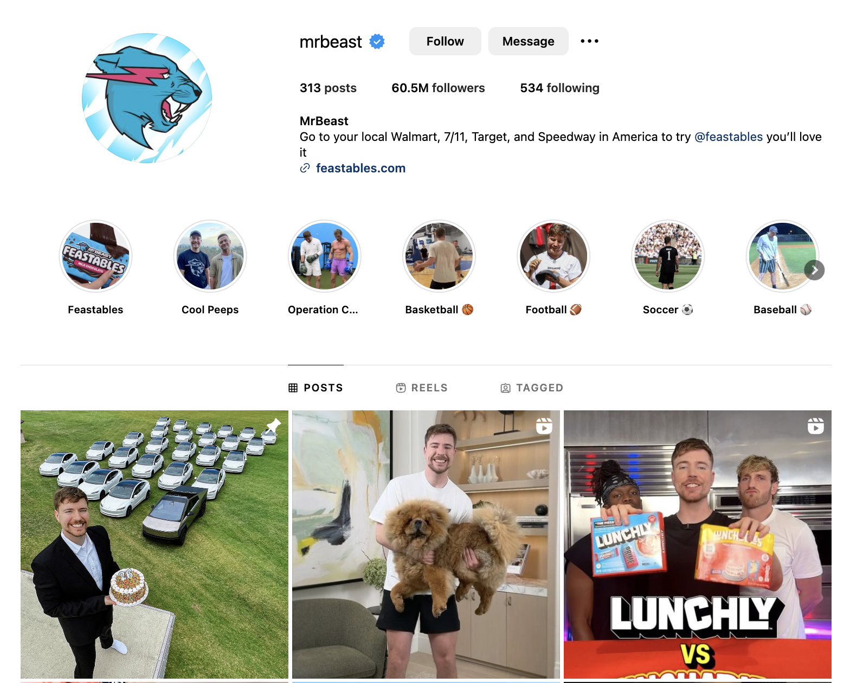
Task: Message the mrbeast account
Action: pos(529,41)
